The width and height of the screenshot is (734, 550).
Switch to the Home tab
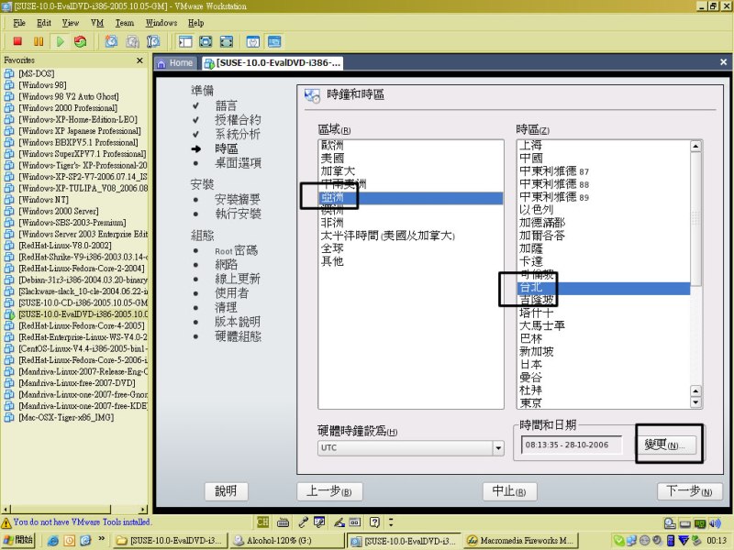[175, 62]
